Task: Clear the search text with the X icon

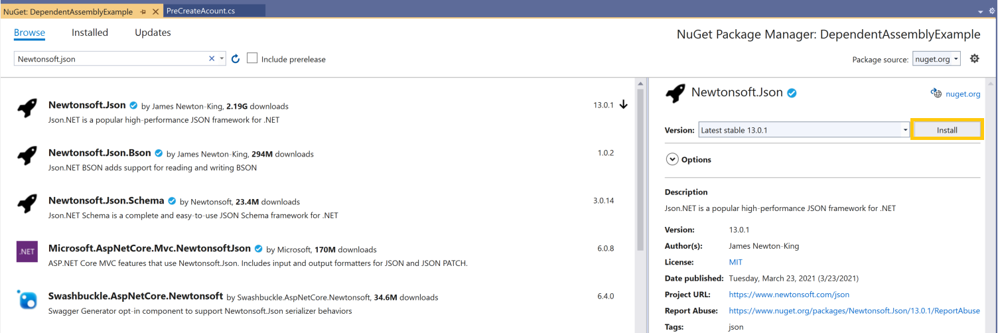Action: coord(212,58)
